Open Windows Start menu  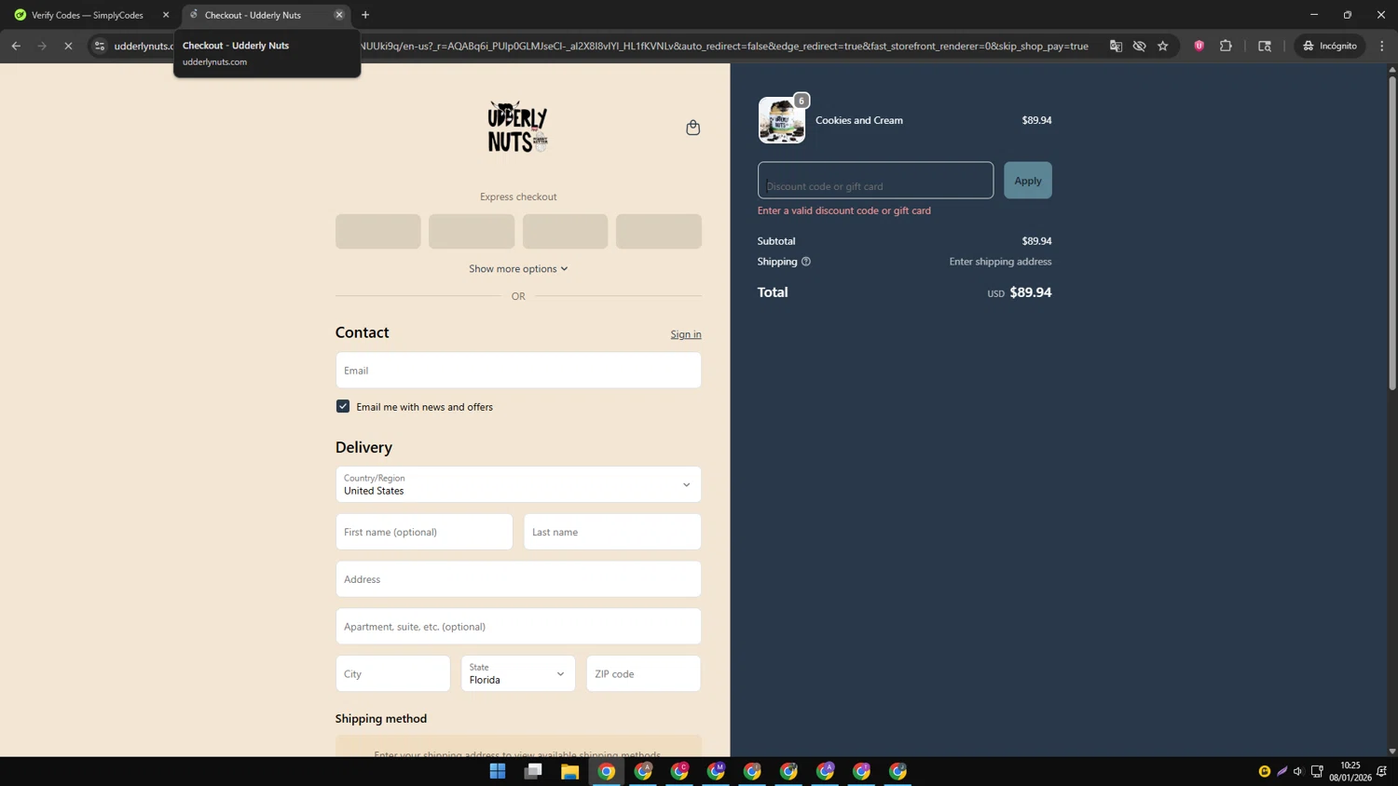[x=498, y=771]
